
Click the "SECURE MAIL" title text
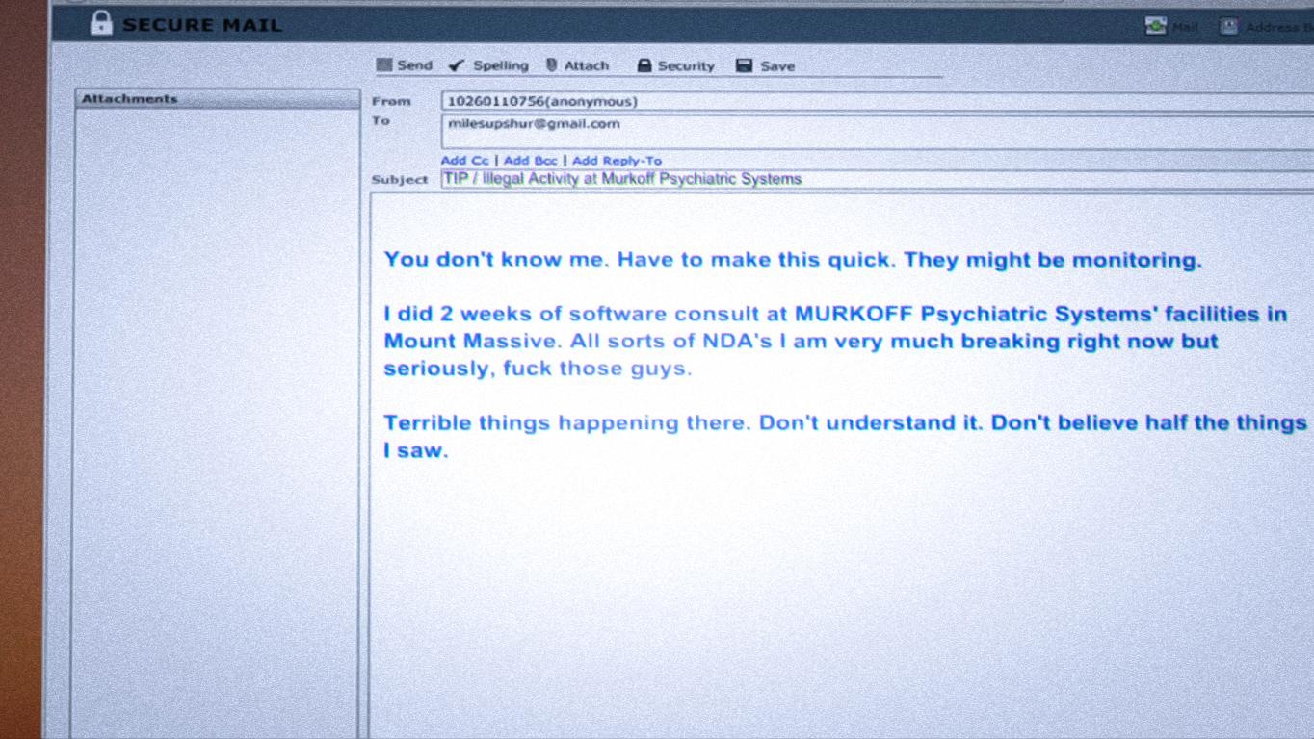(x=202, y=25)
